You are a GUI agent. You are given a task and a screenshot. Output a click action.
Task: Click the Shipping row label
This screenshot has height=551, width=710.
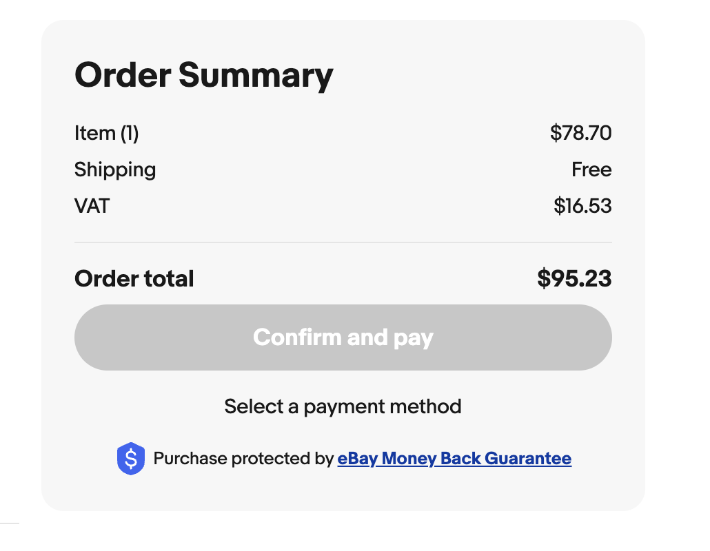pos(115,169)
